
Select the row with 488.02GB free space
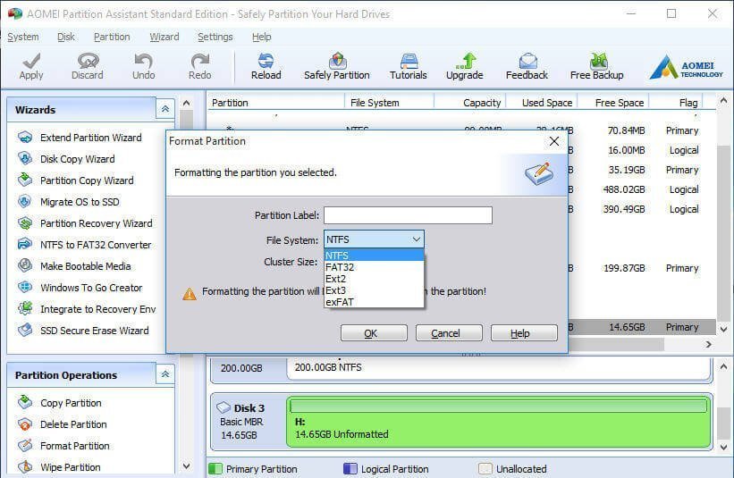641,189
